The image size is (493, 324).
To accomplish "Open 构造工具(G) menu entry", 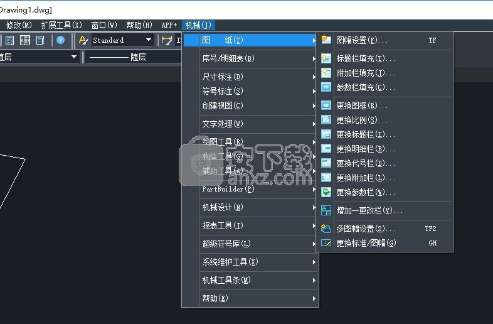I will click(x=250, y=156).
